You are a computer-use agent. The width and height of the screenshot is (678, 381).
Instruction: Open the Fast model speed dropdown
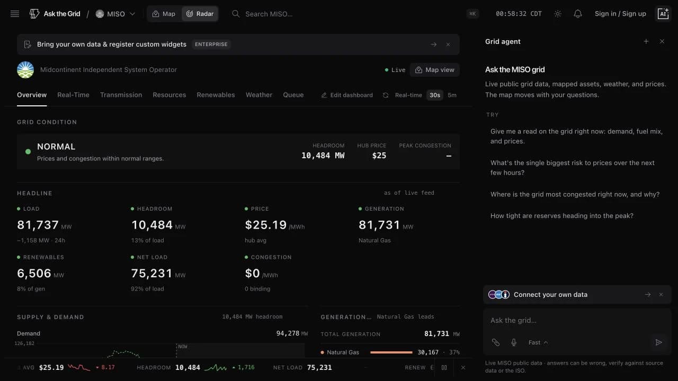coord(538,342)
